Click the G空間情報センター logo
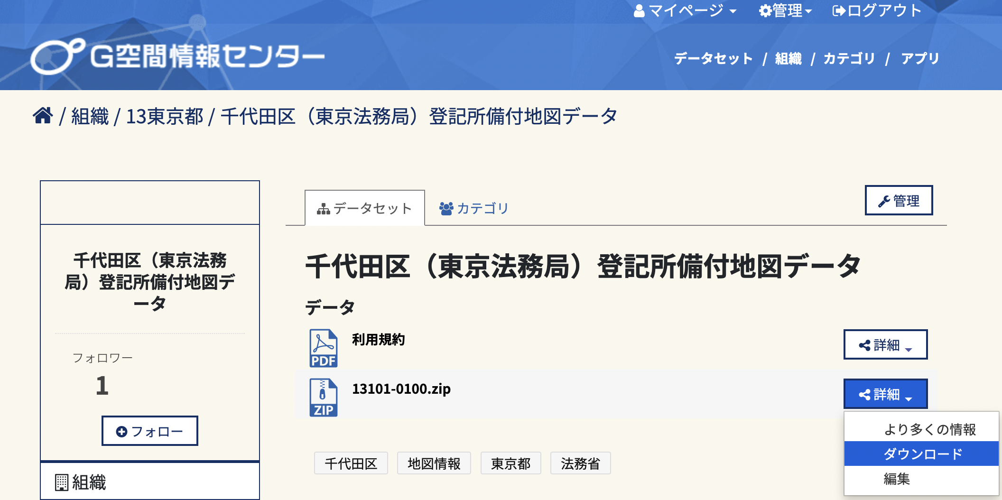Screen dimensions: 1002x500 click(x=177, y=56)
